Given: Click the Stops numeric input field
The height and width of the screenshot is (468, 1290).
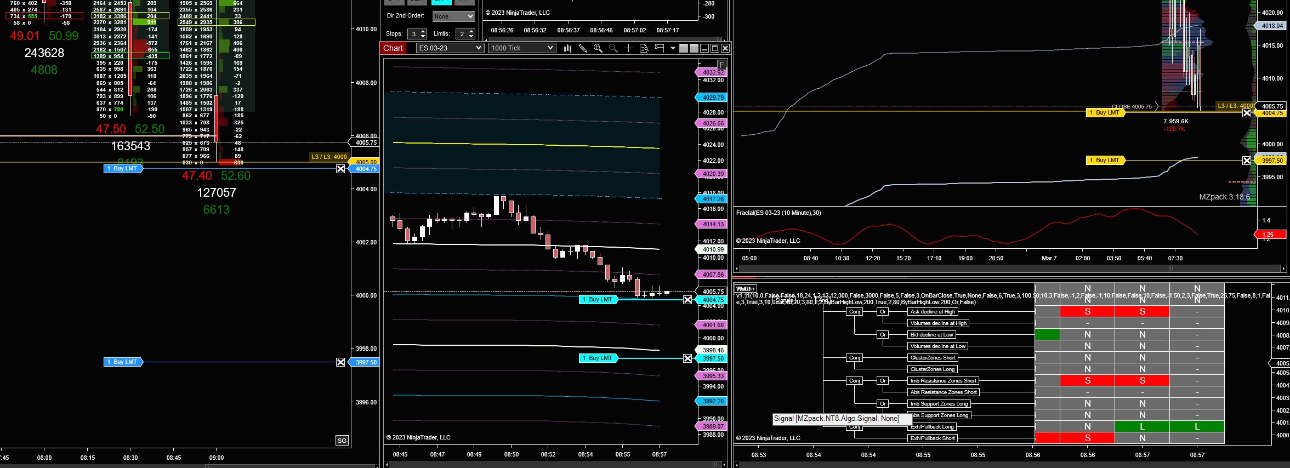Looking at the screenshot, I should (414, 34).
